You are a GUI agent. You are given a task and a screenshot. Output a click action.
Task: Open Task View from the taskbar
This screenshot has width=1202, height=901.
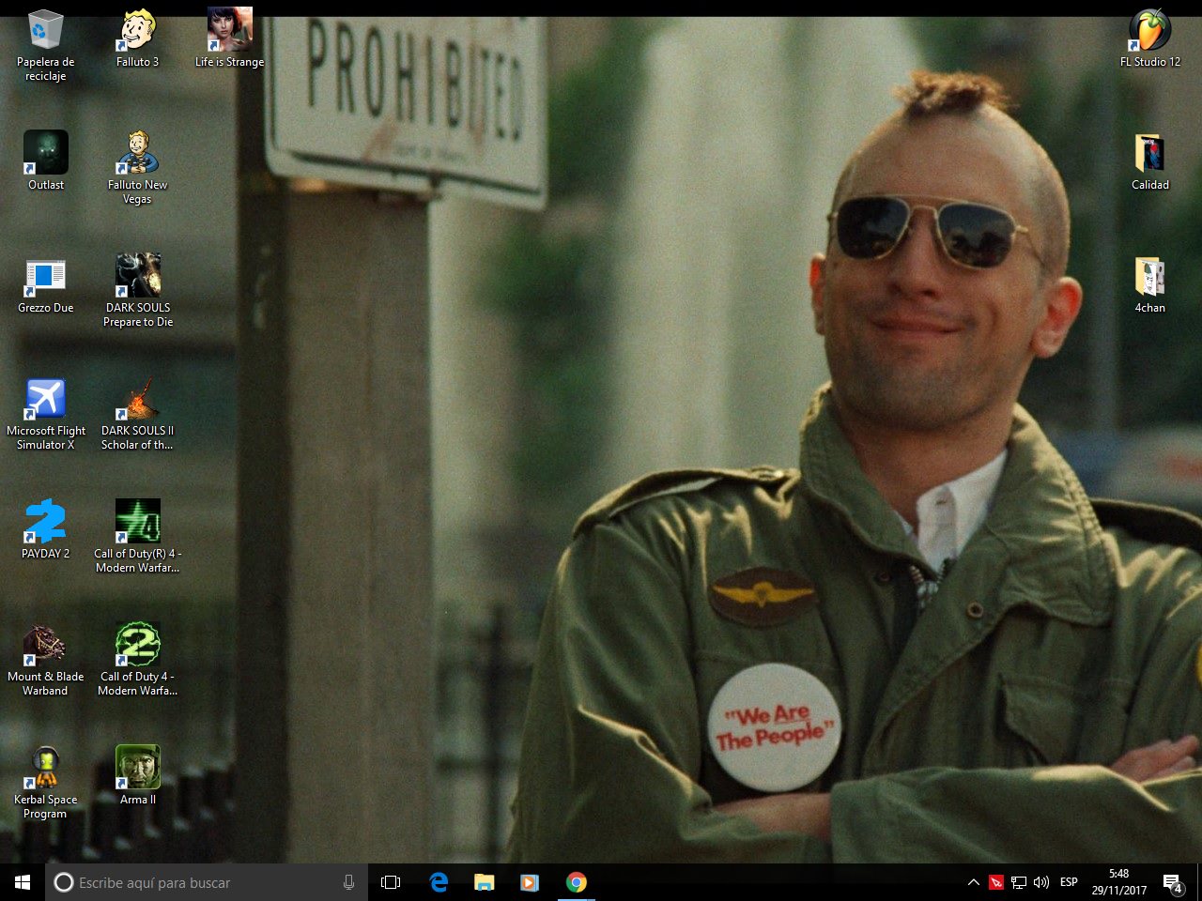[391, 882]
